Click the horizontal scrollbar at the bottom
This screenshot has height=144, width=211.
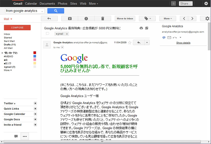tap(102, 142)
